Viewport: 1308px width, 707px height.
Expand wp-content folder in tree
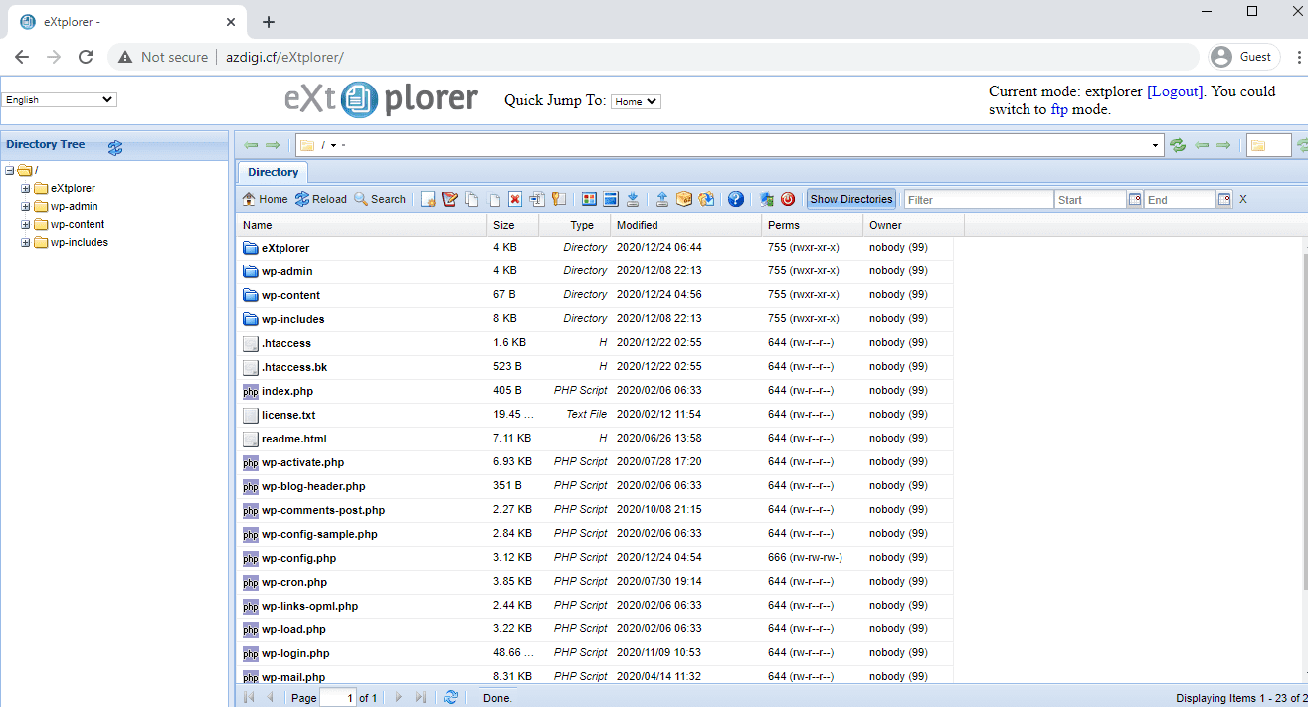(x=26, y=224)
